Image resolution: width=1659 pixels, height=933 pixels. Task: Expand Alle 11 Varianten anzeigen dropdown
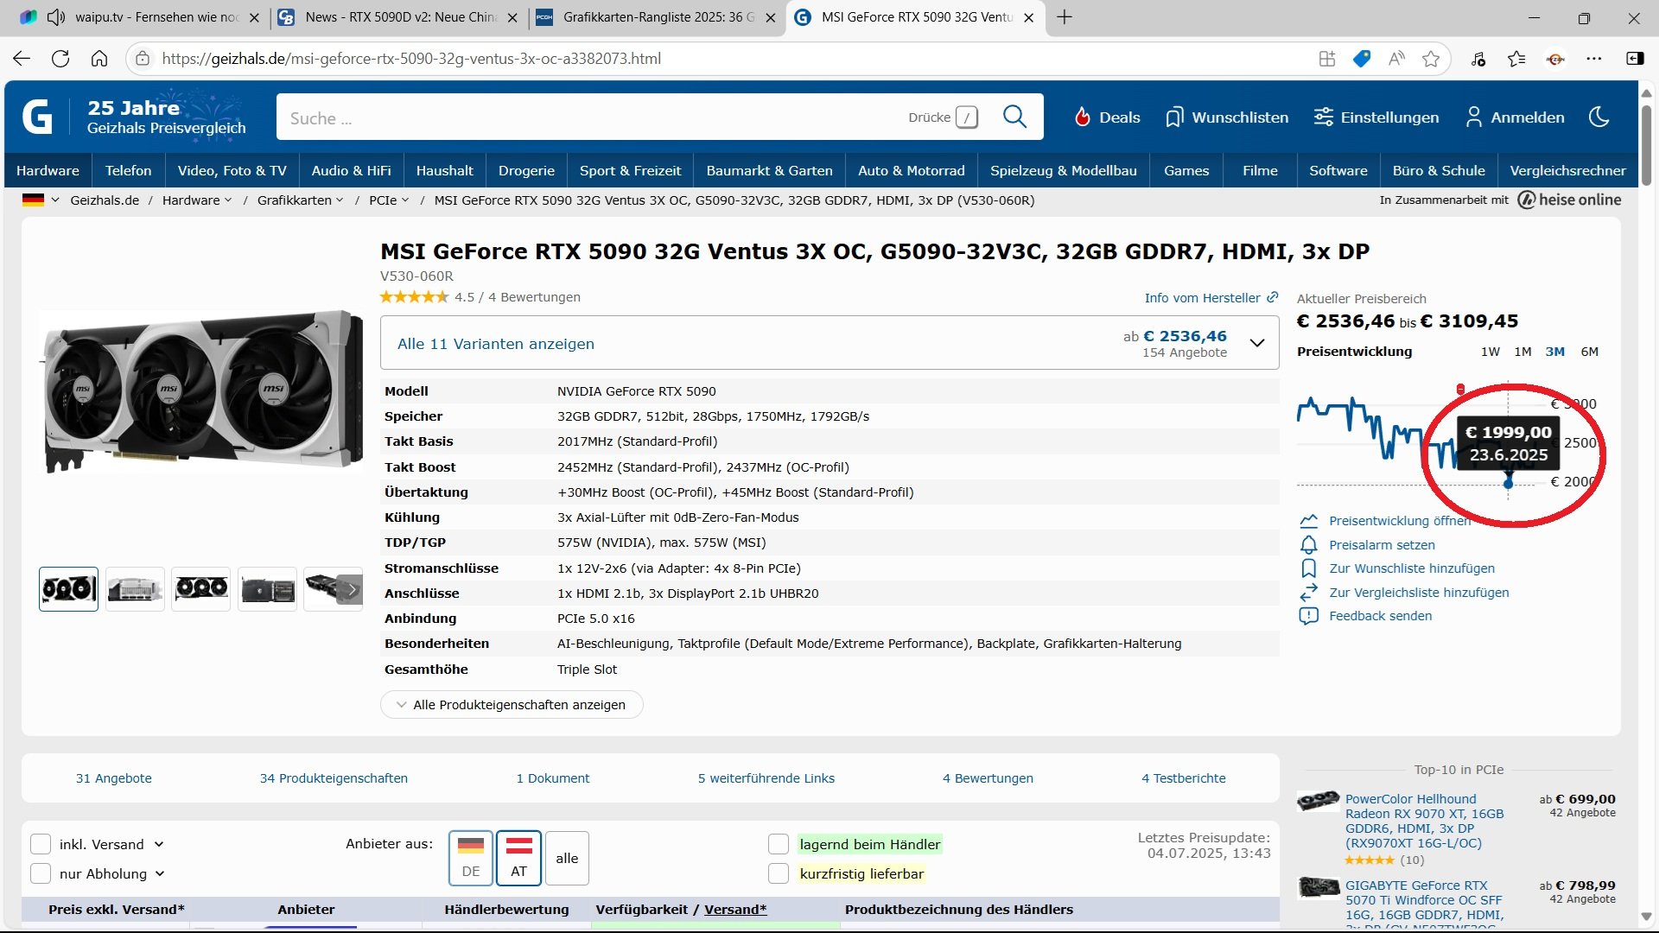pyautogui.click(x=1257, y=344)
